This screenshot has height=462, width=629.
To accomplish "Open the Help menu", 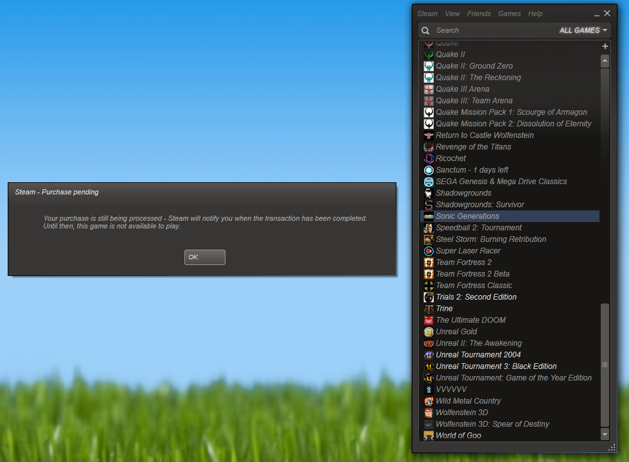I will point(535,13).
